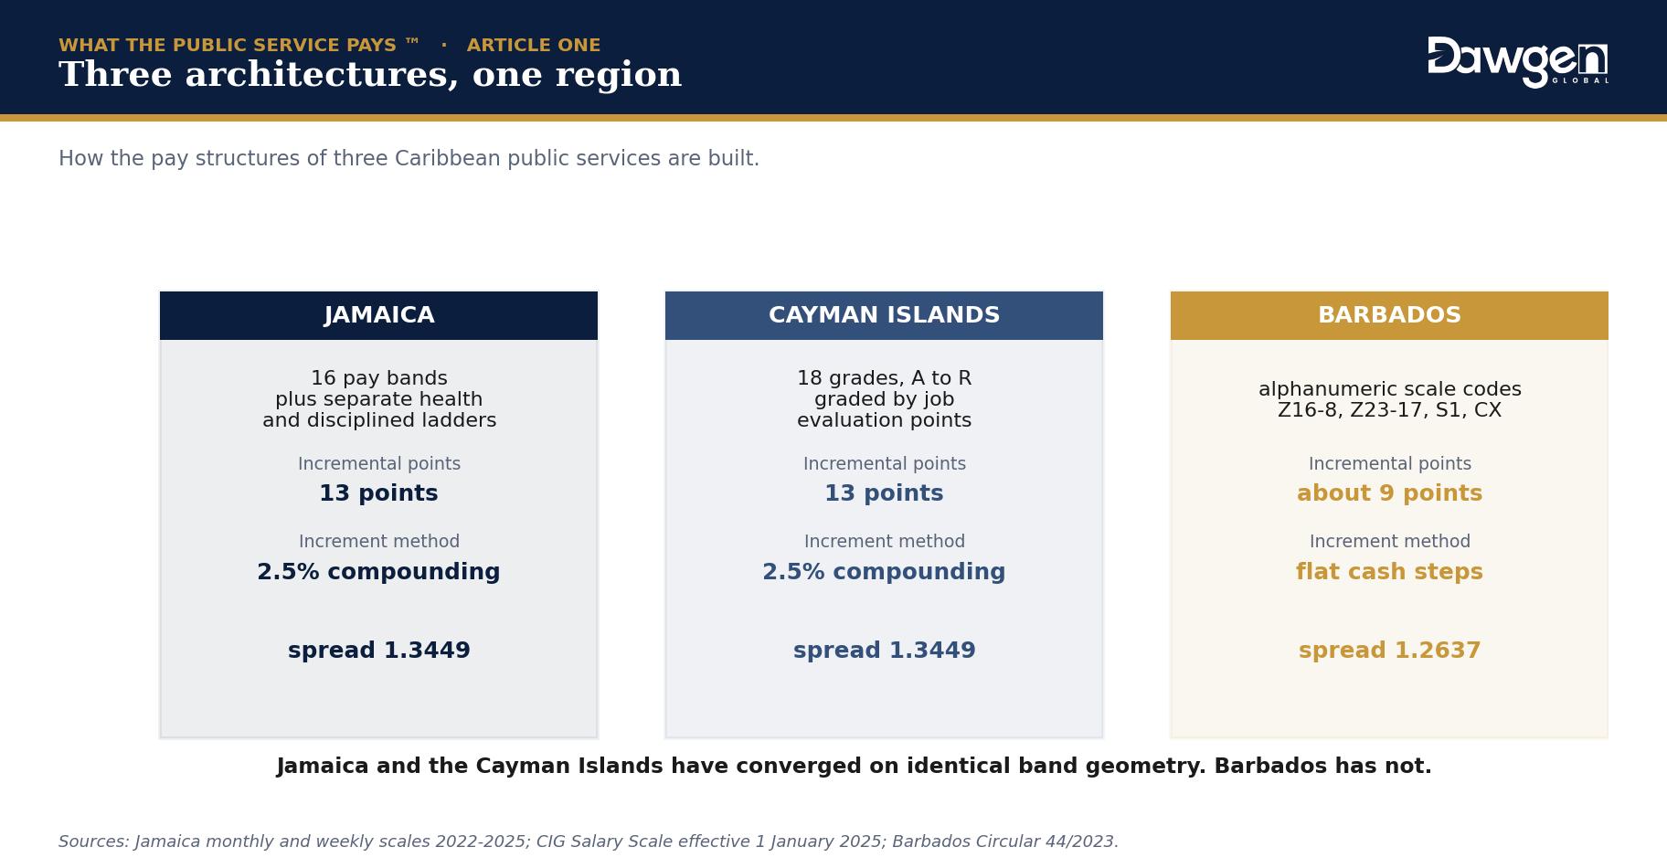Click Barbados 'spread 1.2637' figure
This screenshot has width=1667, height=868.
(1389, 651)
